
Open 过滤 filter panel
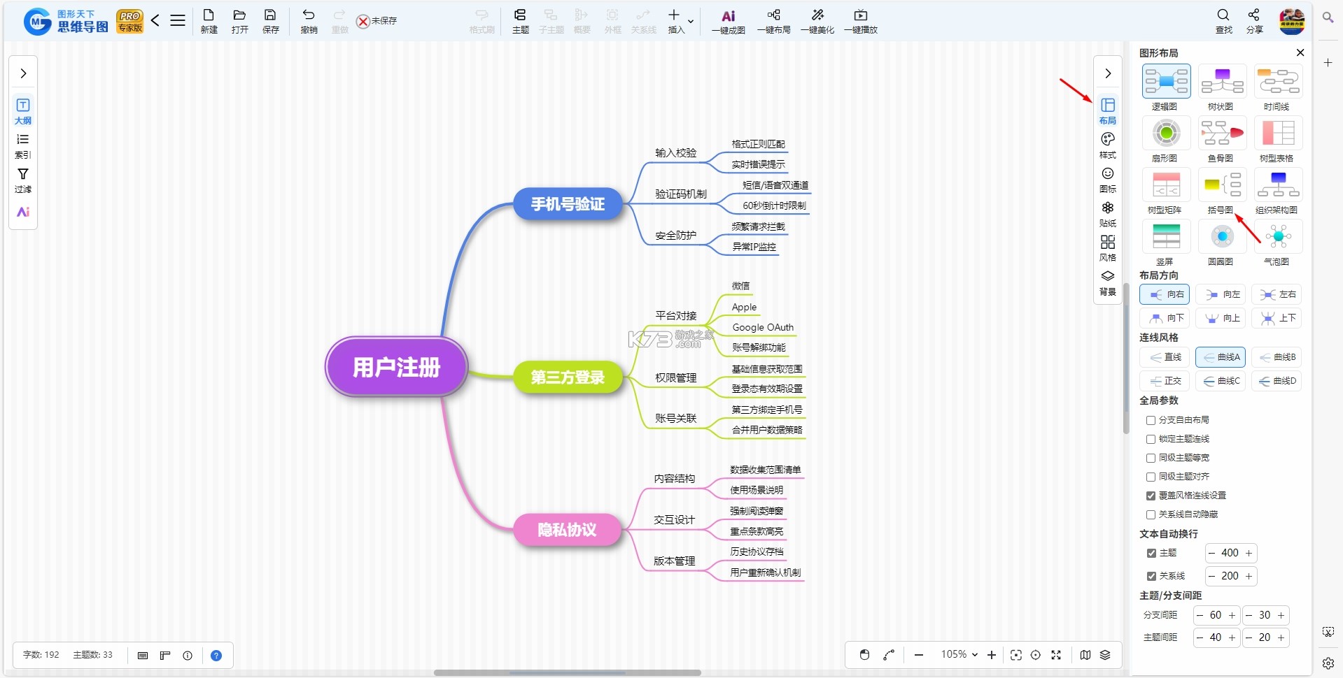(23, 180)
